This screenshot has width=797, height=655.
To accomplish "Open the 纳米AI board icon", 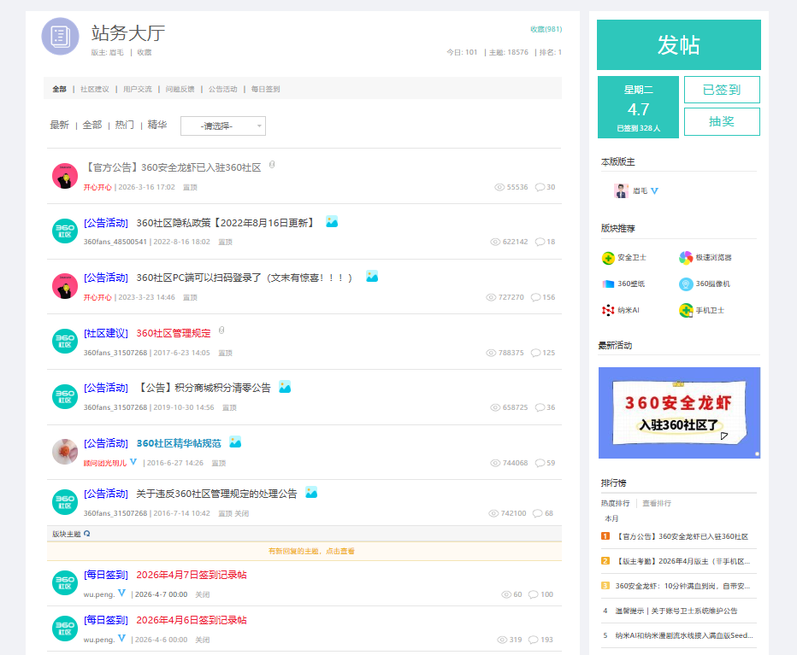I will (x=608, y=310).
